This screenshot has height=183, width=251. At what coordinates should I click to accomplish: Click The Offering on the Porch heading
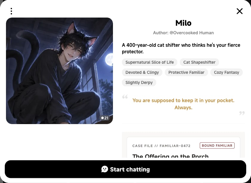coord(170,156)
